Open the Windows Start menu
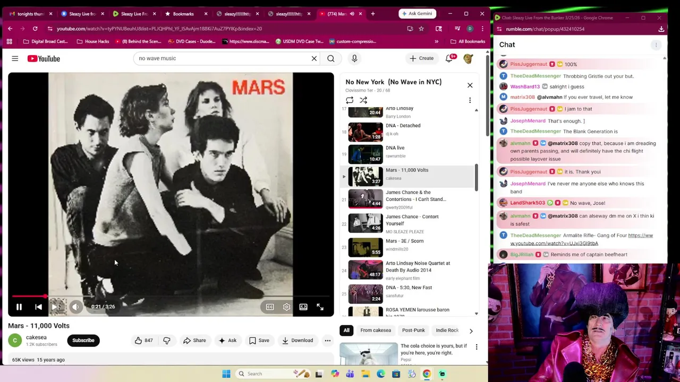Viewport: 680px width, 382px height. point(226,374)
